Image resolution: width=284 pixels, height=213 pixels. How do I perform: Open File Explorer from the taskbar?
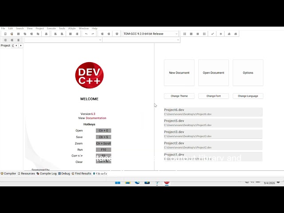[127, 182]
